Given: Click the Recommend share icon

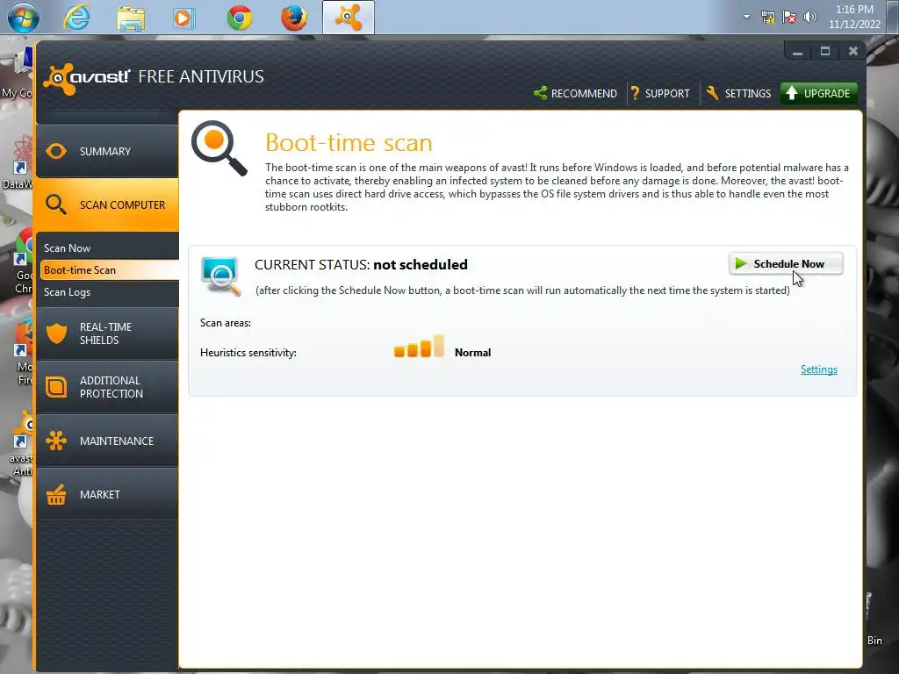Looking at the screenshot, I should pyautogui.click(x=540, y=93).
